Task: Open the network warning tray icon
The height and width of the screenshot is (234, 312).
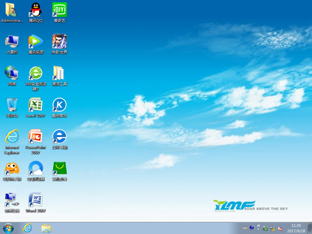Action: pos(273,228)
